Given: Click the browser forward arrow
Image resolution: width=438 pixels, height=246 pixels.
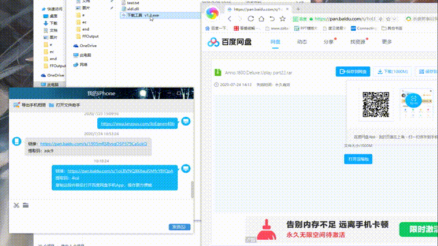Looking at the screenshot, I should pyautogui.click(x=240, y=18).
